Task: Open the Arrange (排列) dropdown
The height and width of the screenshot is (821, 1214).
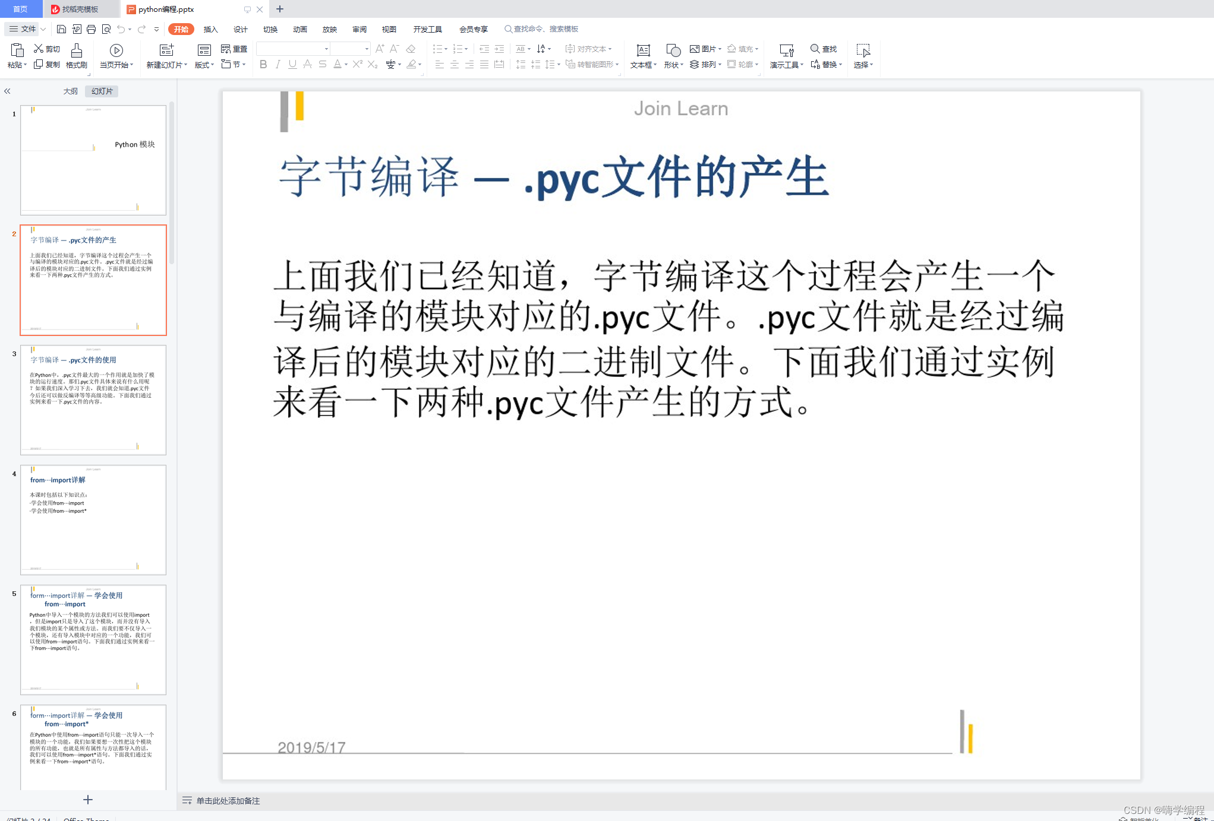Action: [705, 64]
